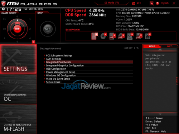Close the BIOS with the X icon
The width and height of the screenshot is (179, 134).
(x=174, y=3)
